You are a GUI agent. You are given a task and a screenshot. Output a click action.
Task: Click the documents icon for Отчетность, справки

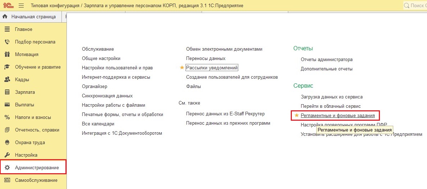pos(7,130)
